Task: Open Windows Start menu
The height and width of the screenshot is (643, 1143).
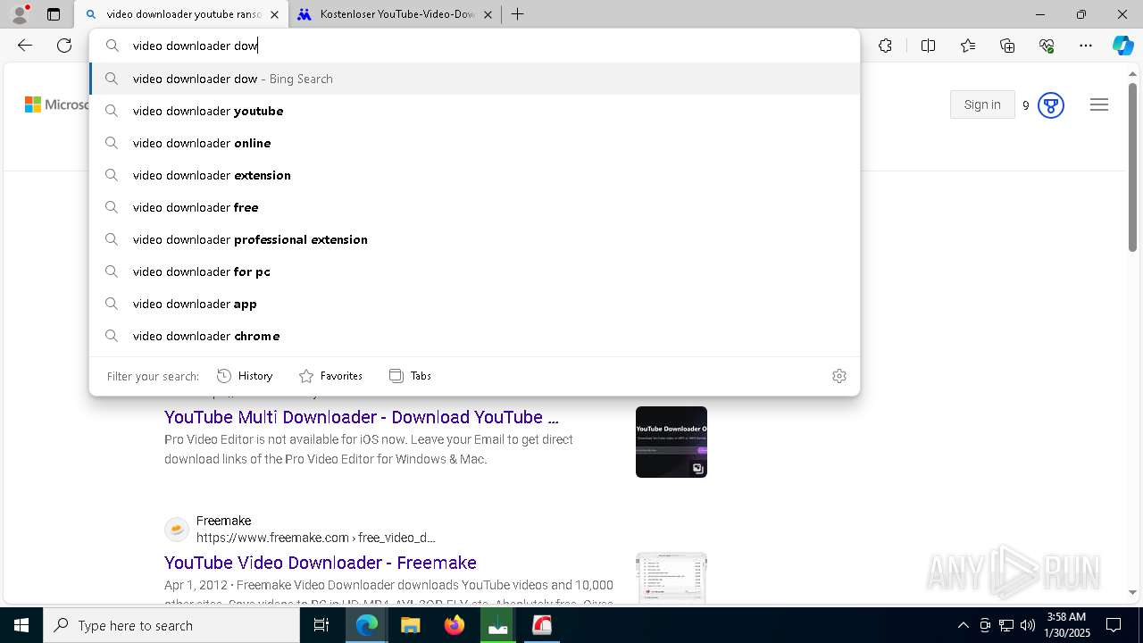Action: (21, 625)
